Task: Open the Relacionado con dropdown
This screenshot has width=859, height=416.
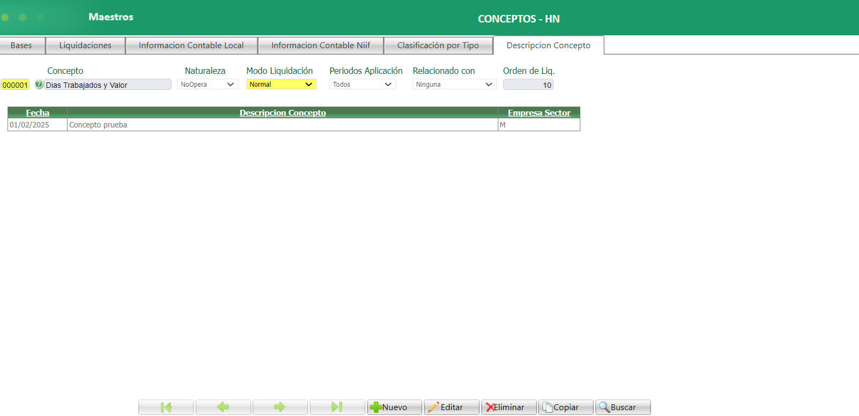Action: coord(454,85)
